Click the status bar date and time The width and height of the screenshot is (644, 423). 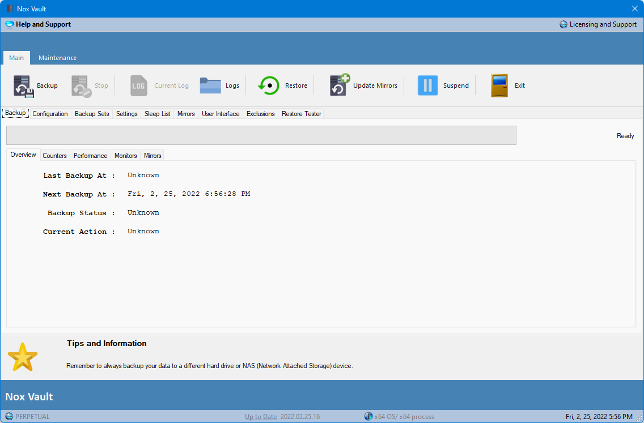(599, 416)
